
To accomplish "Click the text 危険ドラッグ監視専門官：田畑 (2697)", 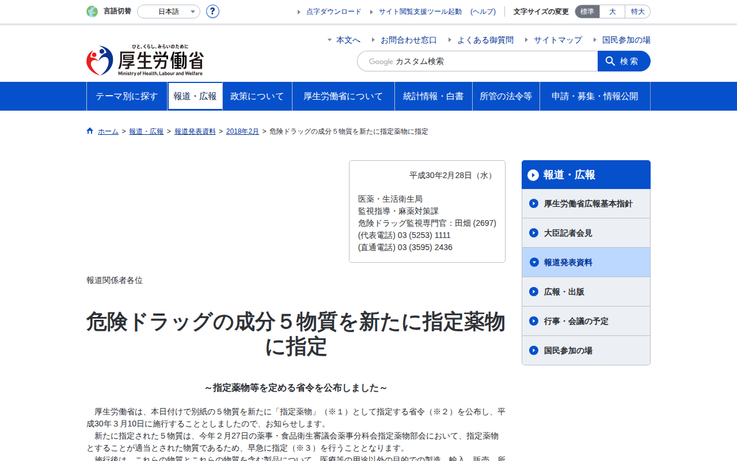I will coord(427,223).
